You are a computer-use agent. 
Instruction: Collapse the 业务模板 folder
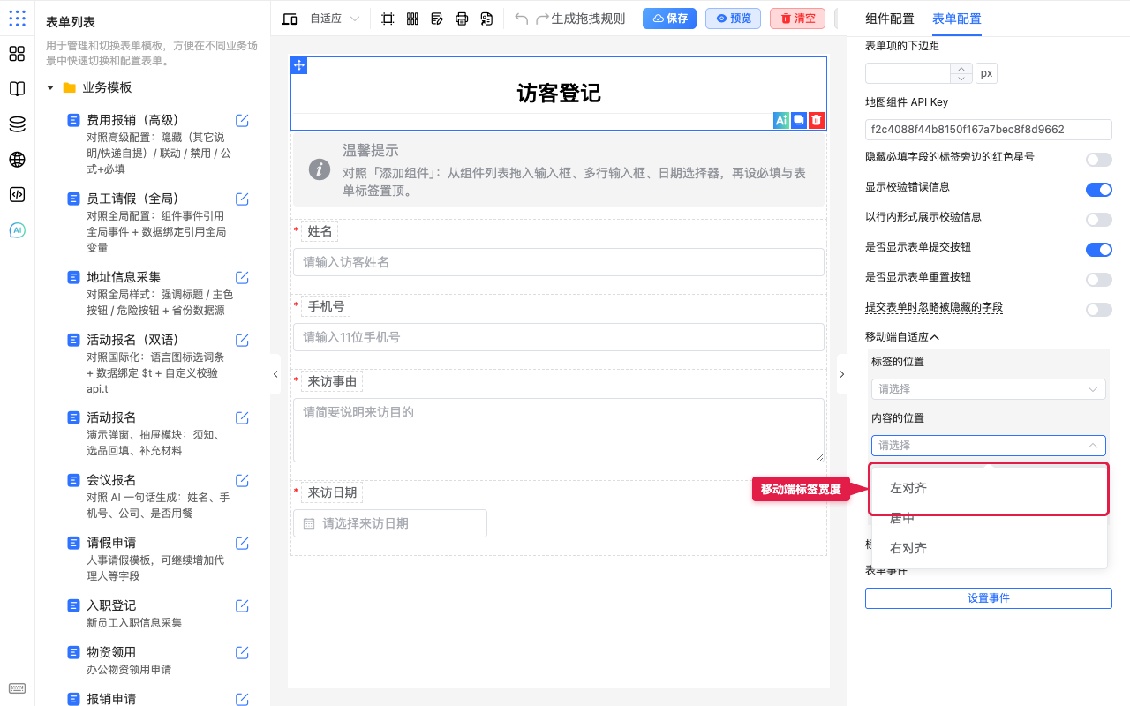pos(50,87)
